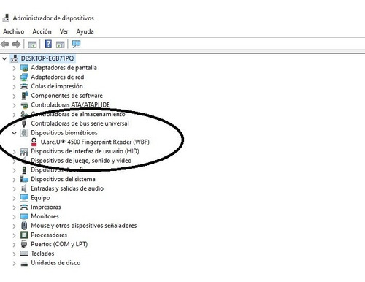Expand the Unidades de disco arrow
The height and width of the screenshot is (282, 365).
pyautogui.click(x=15, y=263)
